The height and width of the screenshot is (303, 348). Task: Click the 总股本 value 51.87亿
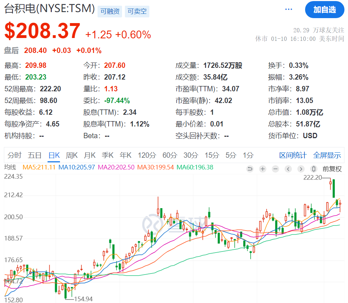pyautogui.click(x=308, y=124)
